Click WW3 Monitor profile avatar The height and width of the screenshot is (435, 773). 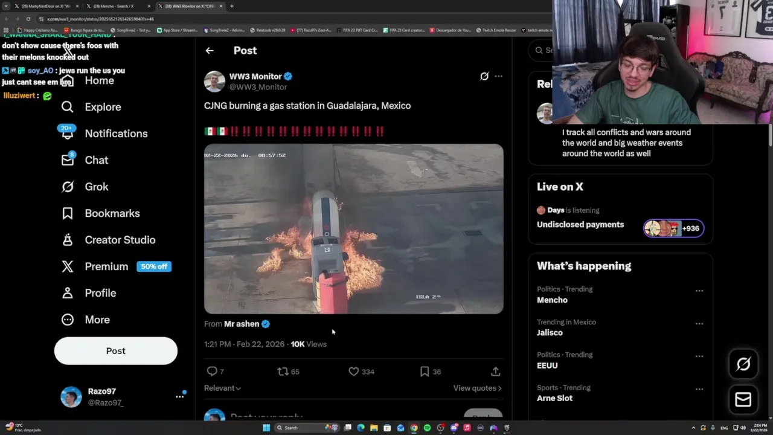pos(214,82)
